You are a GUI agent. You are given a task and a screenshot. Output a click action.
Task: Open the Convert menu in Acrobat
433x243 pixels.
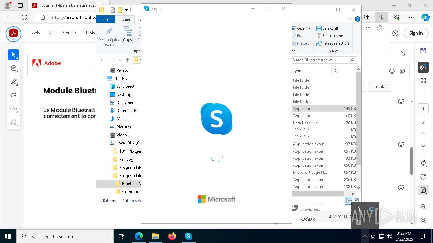pos(70,33)
